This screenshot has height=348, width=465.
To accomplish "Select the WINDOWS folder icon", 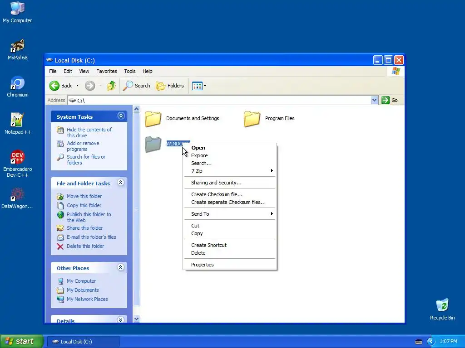I will tap(153, 145).
